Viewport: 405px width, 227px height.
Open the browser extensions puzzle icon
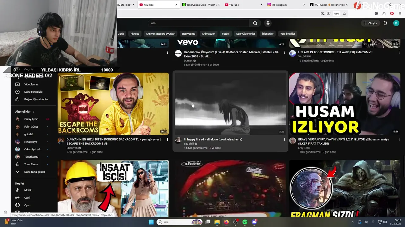pyautogui.click(x=384, y=14)
